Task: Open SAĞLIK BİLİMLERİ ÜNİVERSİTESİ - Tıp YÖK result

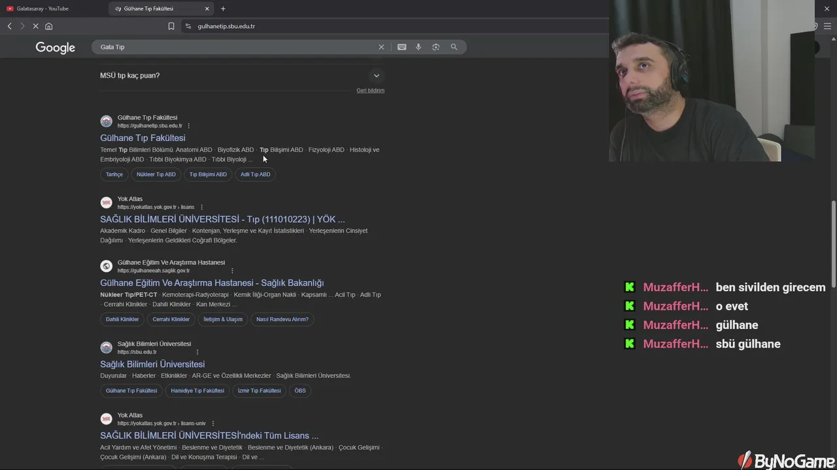Action: coord(222,219)
